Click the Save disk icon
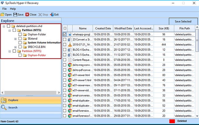 click(15, 14)
